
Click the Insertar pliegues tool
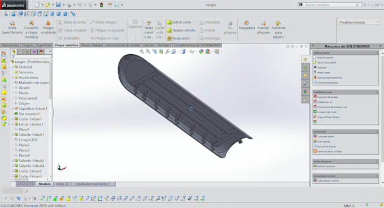263,28
